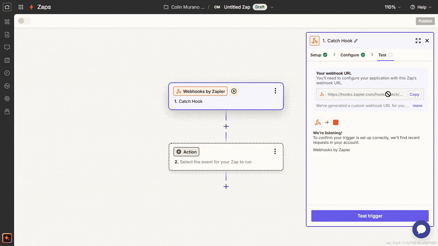Click the 'Your webhook URL' heading

(334, 73)
